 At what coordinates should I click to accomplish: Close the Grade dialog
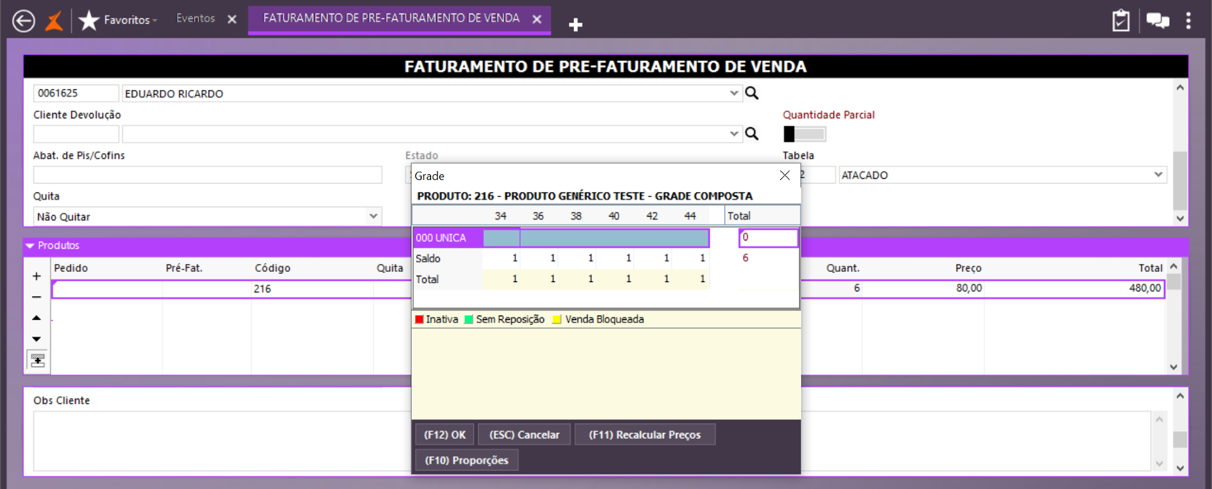click(x=785, y=176)
